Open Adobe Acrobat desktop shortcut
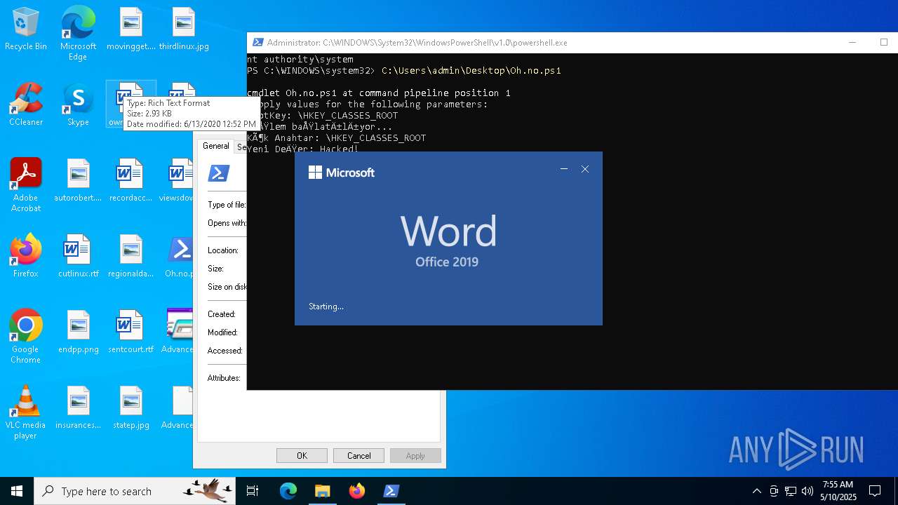898x505 pixels. (26, 185)
